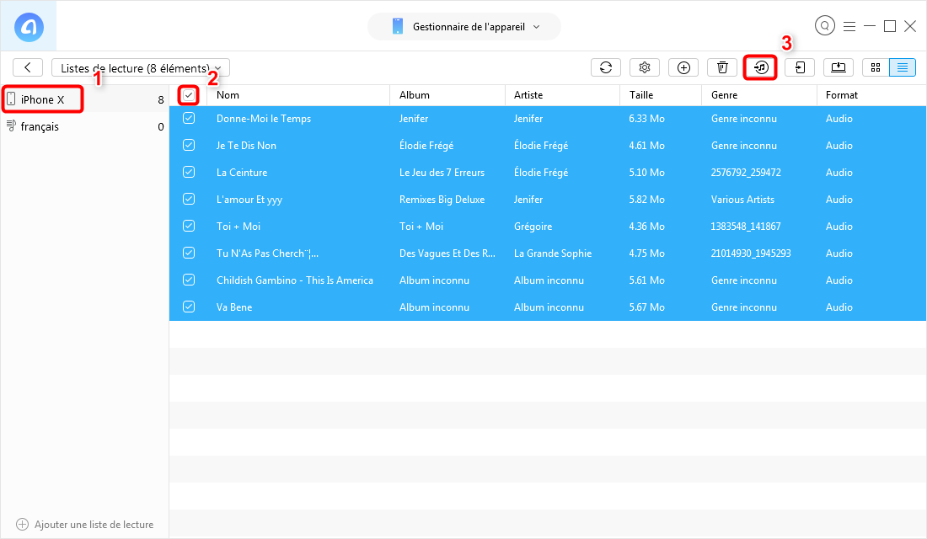Screen dimensions: 927x539
Task: Send selected songs to iTunes
Action: pyautogui.click(x=761, y=68)
